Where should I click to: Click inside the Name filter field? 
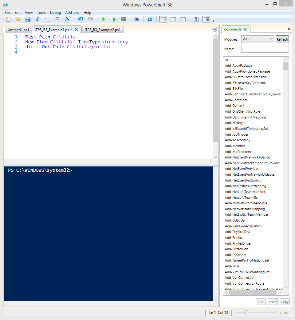[x=265, y=49]
